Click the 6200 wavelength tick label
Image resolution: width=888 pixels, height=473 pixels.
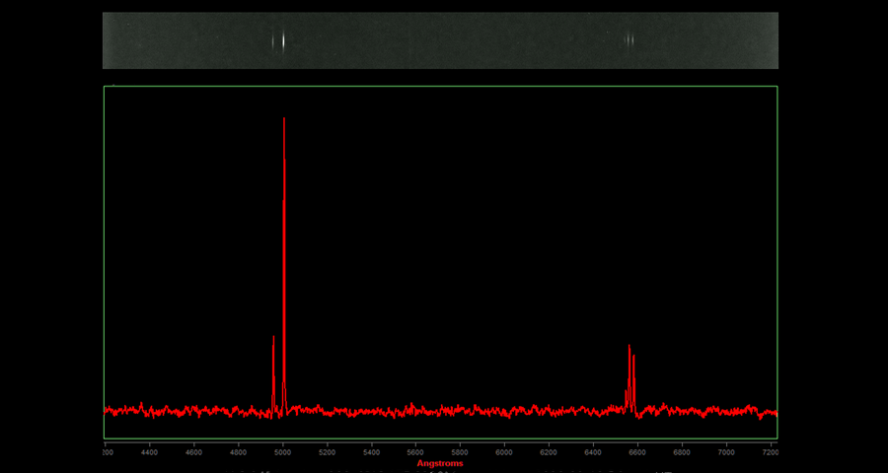[x=549, y=452]
